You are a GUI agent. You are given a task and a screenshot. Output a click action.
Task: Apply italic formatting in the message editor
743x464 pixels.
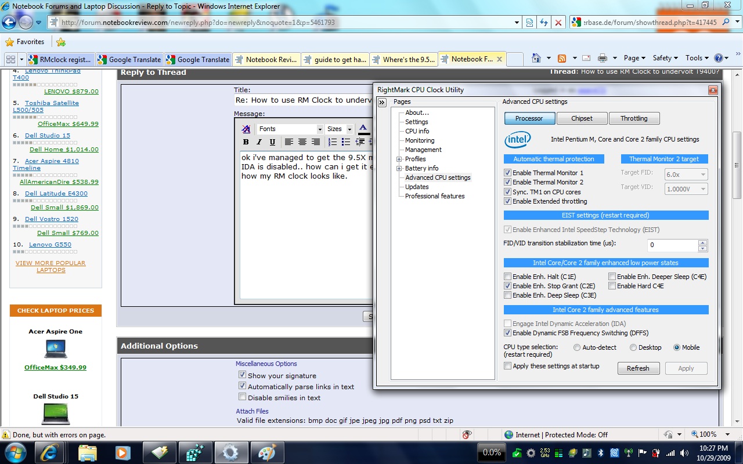point(259,142)
